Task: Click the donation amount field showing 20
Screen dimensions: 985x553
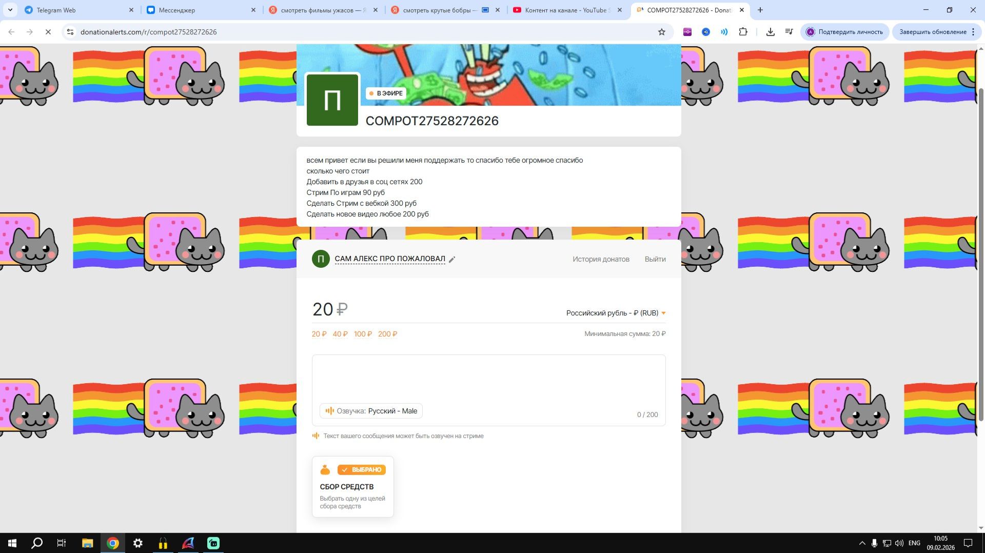Action: [330, 309]
